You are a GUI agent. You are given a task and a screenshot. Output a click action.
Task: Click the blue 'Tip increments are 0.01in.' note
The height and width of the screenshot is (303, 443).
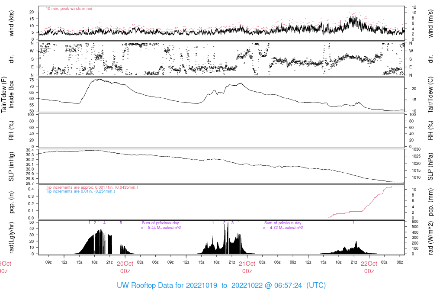(x=80, y=191)
